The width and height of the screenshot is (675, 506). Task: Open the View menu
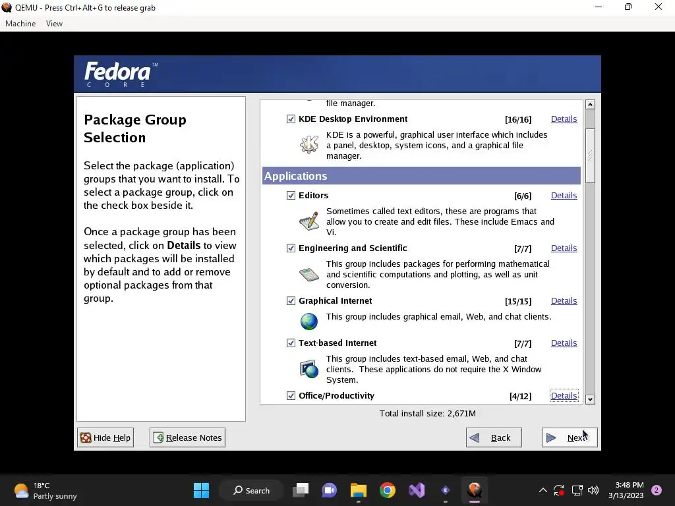click(54, 24)
